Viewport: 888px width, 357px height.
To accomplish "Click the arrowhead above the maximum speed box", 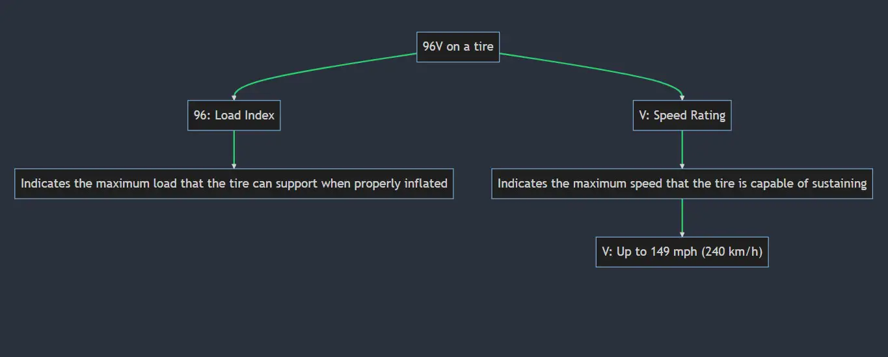I will (682, 166).
